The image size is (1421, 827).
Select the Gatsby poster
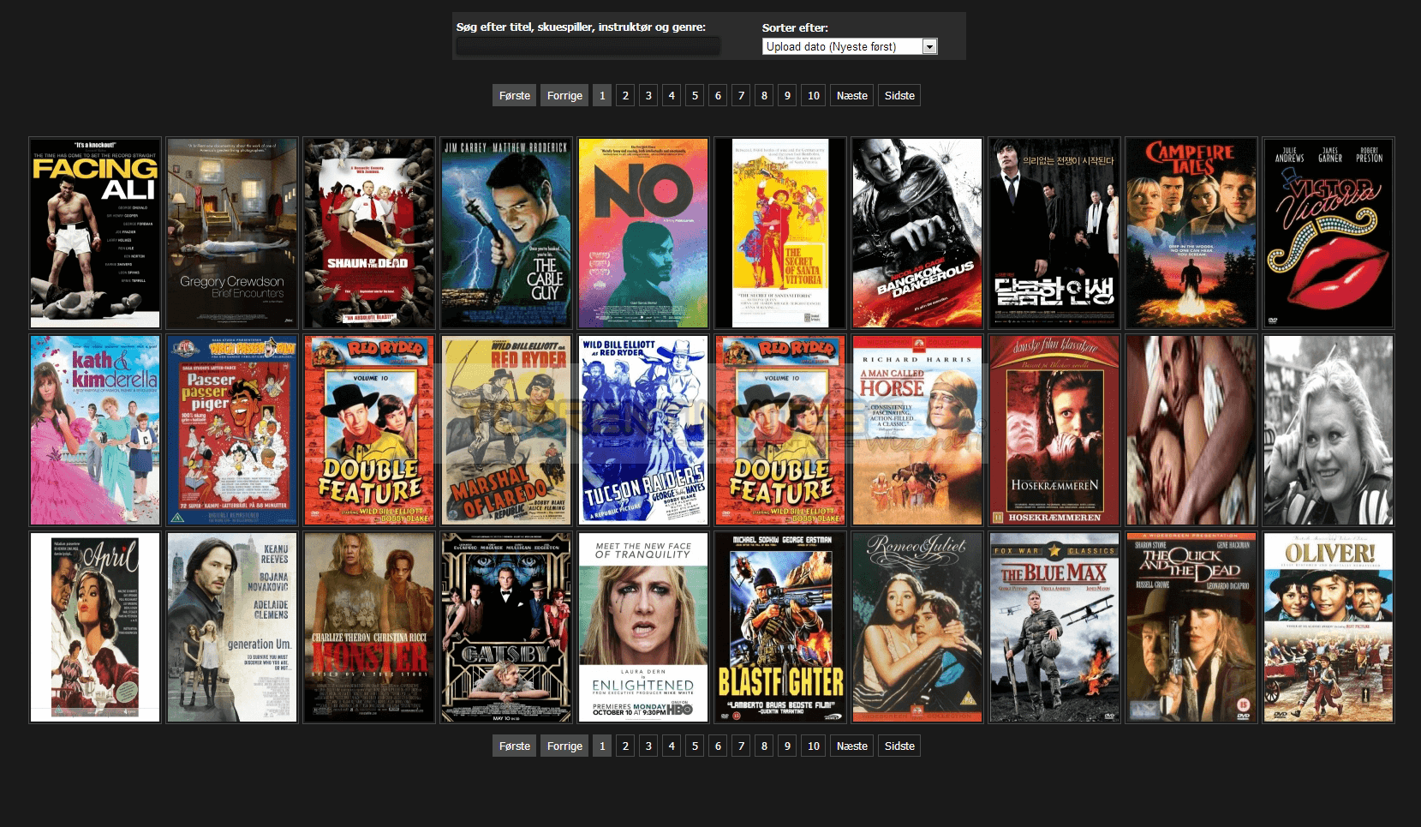click(x=506, y=627)
